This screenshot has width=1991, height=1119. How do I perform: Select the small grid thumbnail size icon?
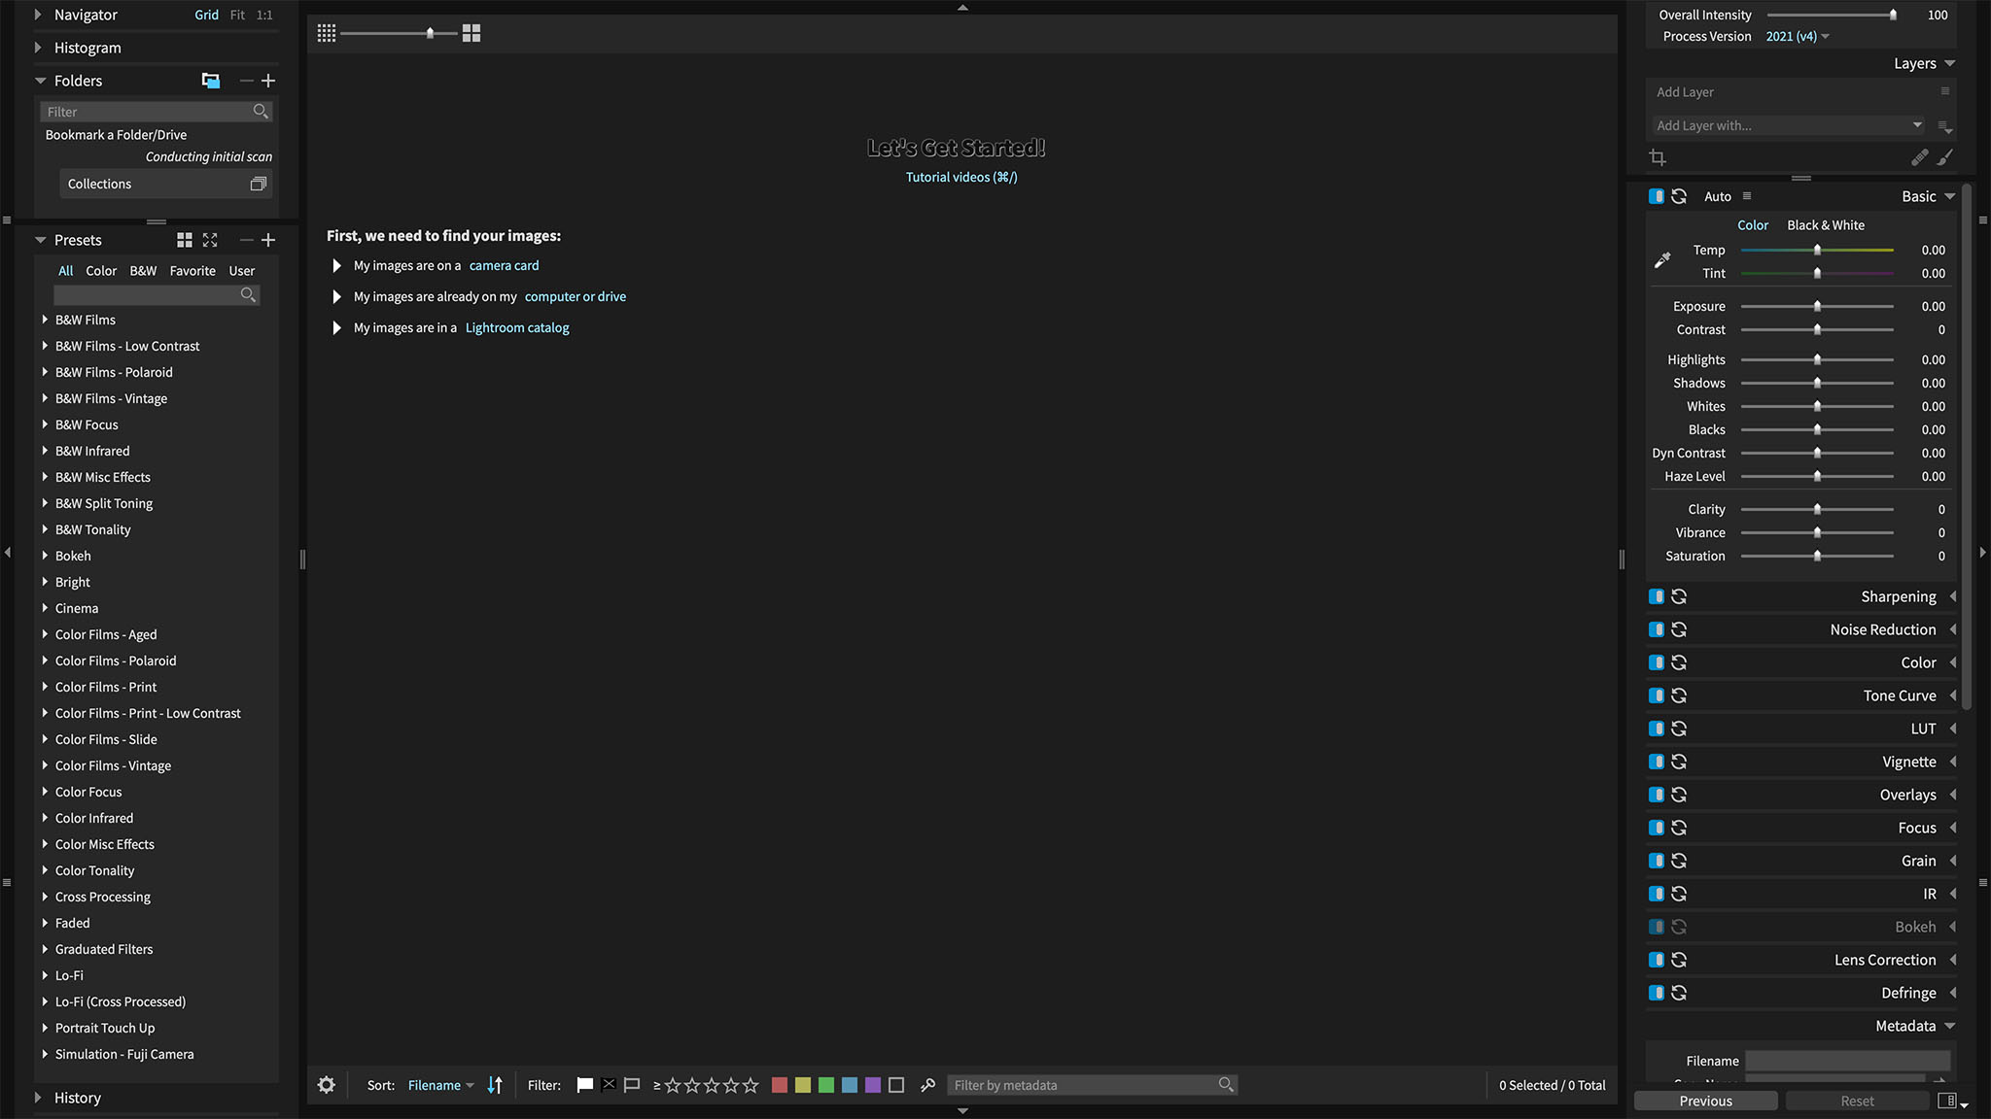point(327,33)
